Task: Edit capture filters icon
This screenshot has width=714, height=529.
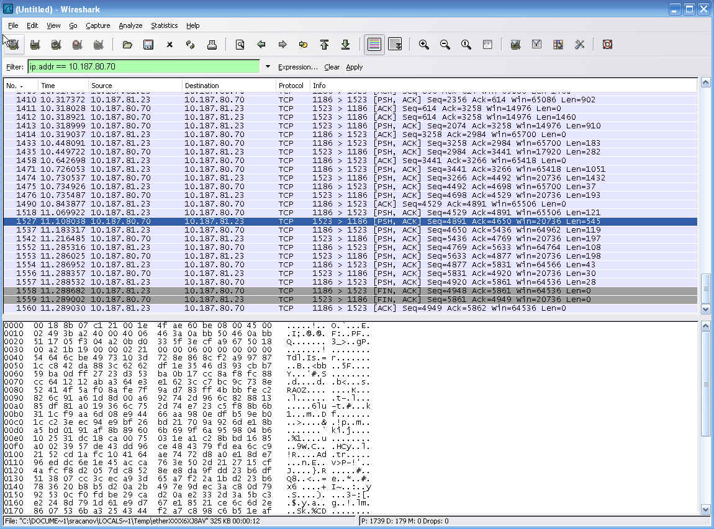Action: (x=515, y=45)
